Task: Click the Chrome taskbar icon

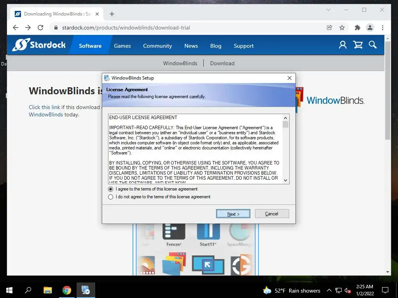Action: click(67, 290)
